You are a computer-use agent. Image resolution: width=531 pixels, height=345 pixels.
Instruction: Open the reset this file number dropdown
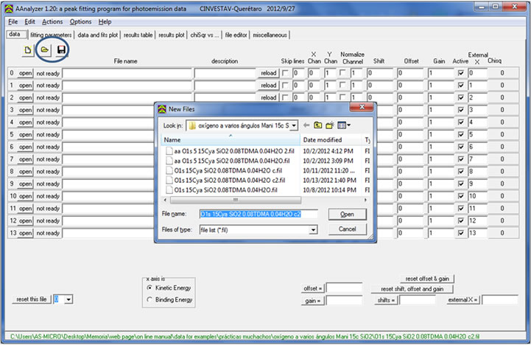pyautogui.click(x=69, y=299)
